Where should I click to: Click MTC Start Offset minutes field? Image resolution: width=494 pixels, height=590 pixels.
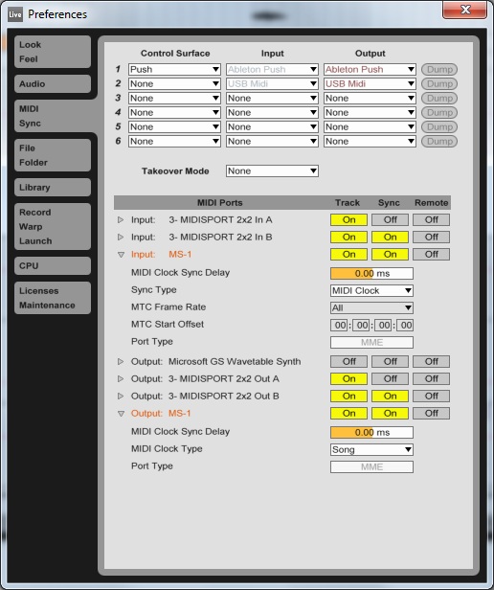(x=362, y=326)
